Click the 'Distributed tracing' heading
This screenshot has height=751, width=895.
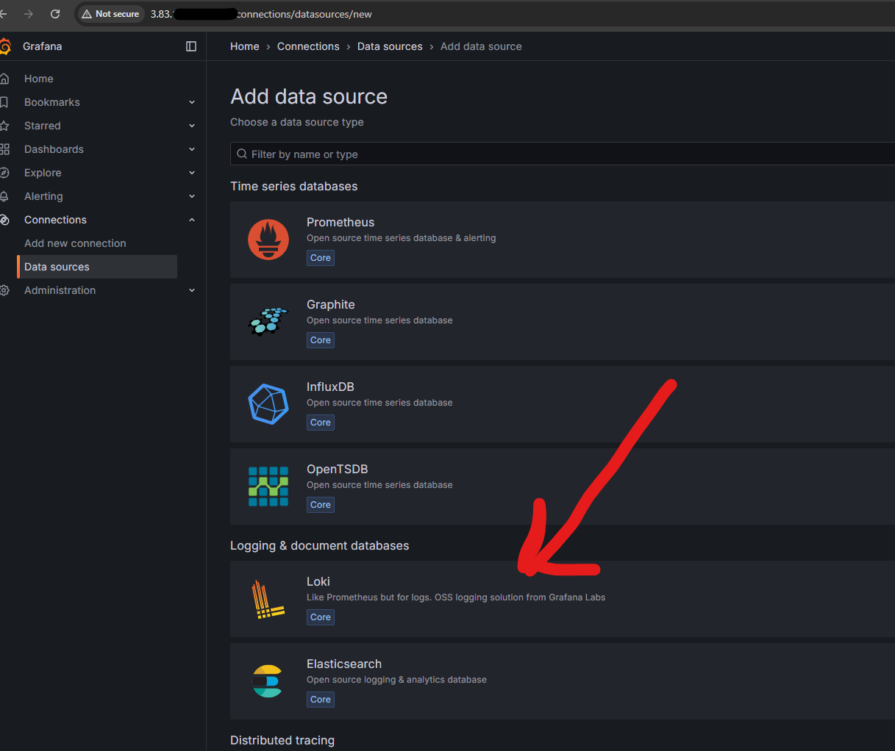coord(282,740)
